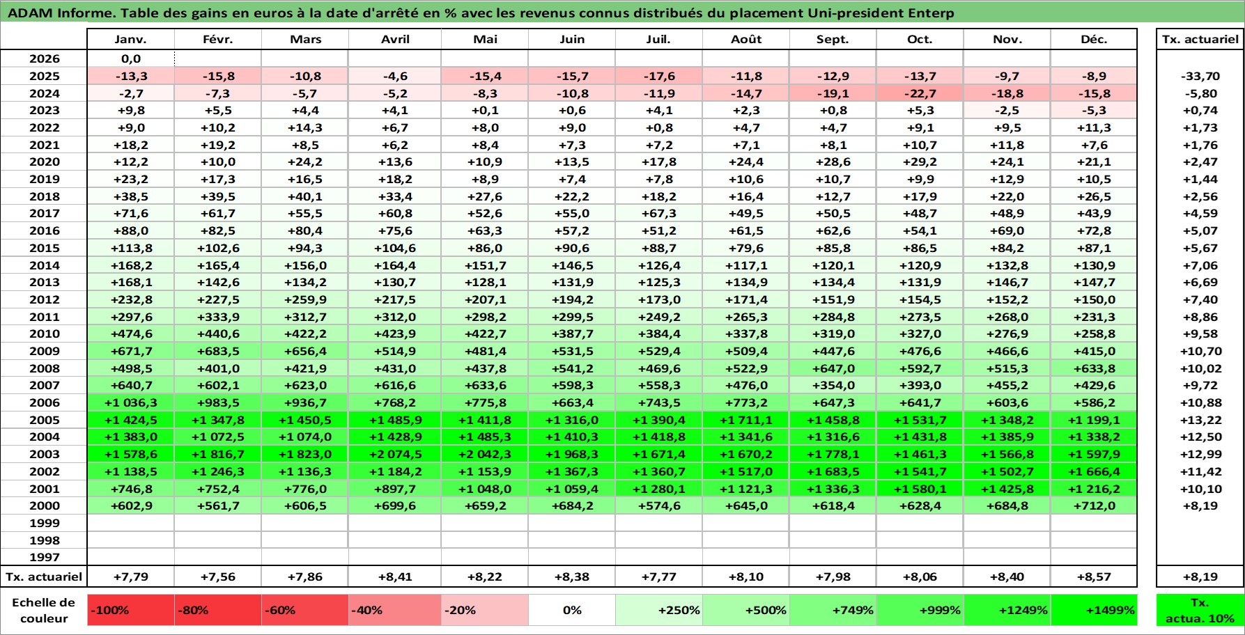Click the 'ADAM Informe' table title bar
This screenshot has height=635, width=1245.
click(x=622, y=13)
